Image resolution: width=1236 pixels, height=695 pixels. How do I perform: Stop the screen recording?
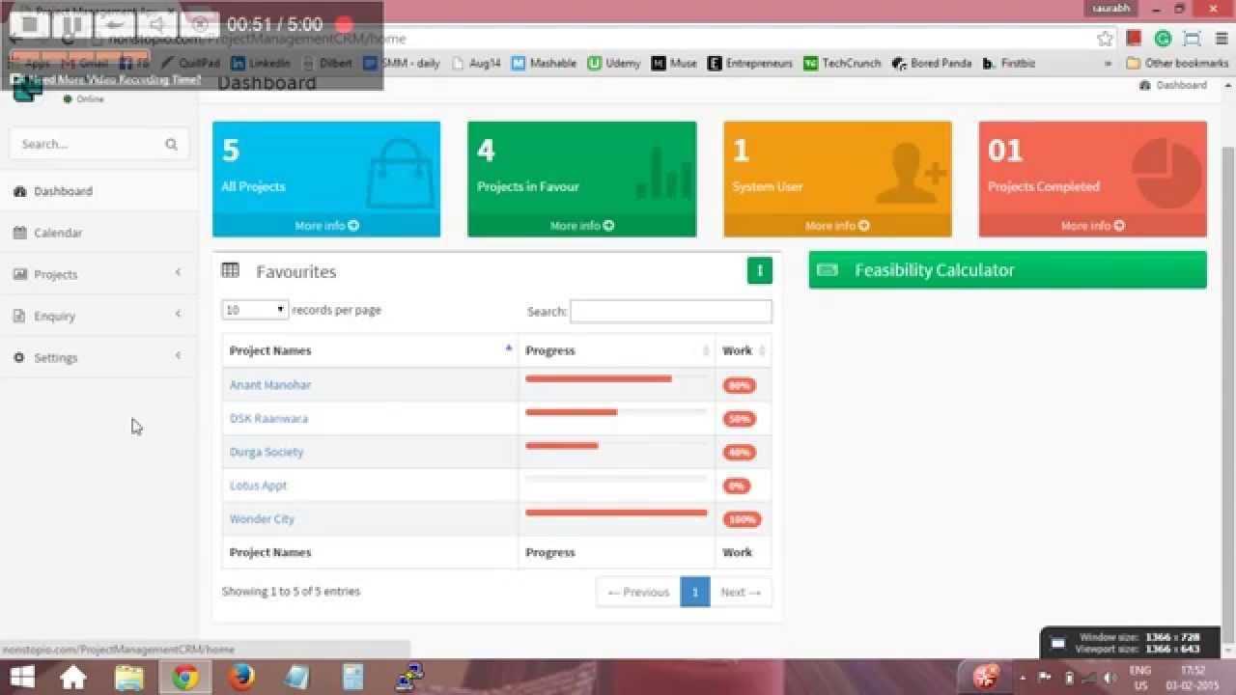point(30,24)
